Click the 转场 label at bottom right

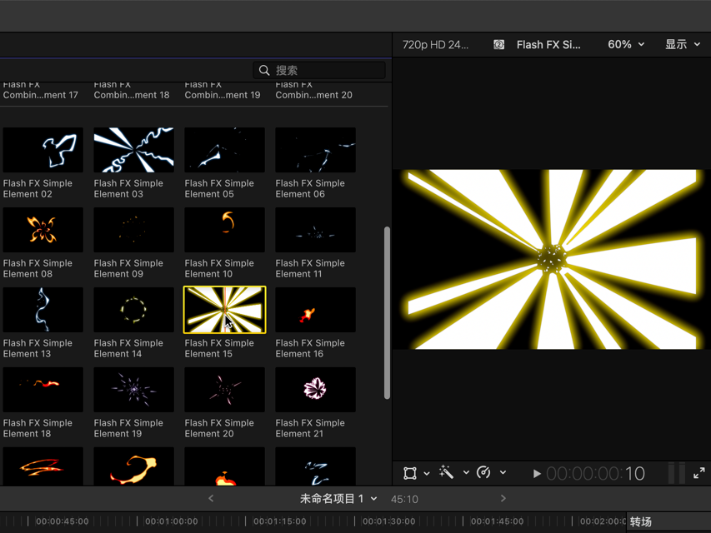coord(642,521)
